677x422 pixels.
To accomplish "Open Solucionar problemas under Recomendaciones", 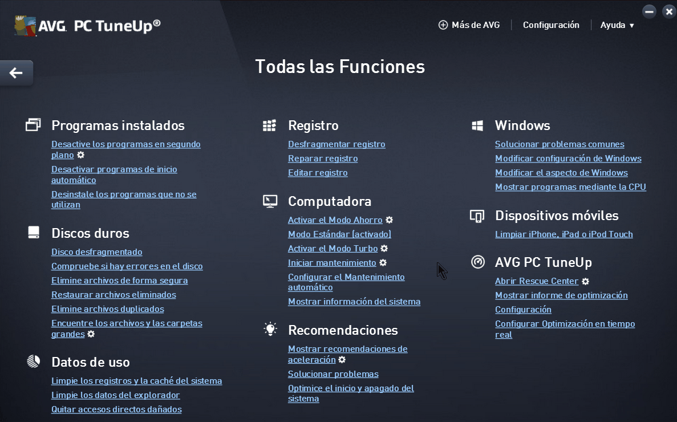I will click(333, 374).
